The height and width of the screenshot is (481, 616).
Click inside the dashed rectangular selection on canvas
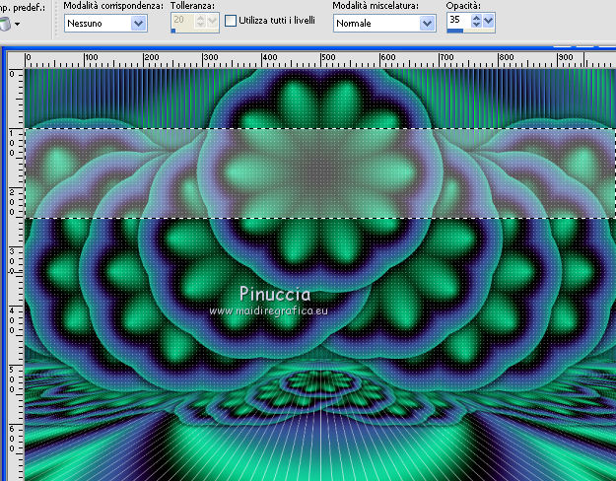(315, 172)
